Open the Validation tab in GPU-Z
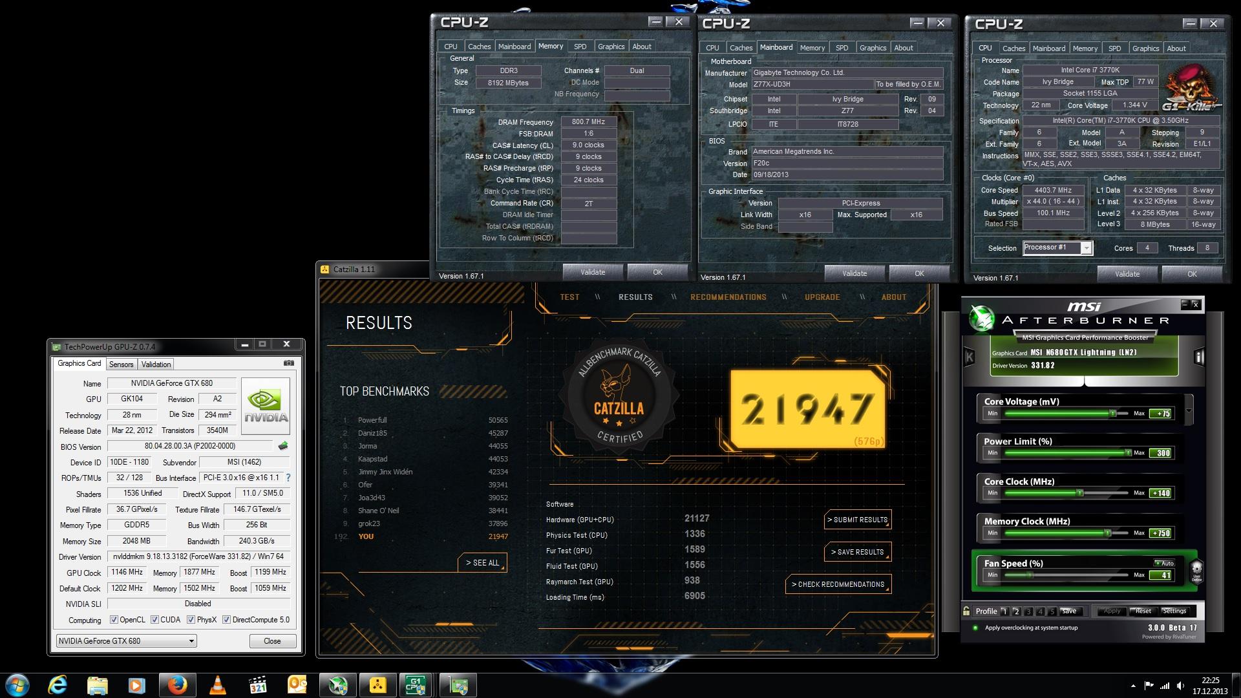1241x698 pixels. (x=156, y=365)
